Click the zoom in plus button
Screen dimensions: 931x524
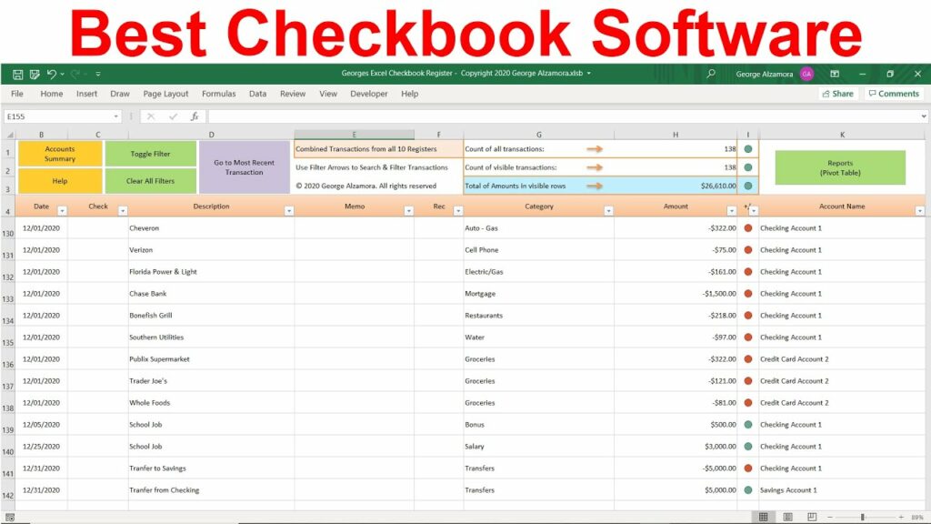click(901, 518)
